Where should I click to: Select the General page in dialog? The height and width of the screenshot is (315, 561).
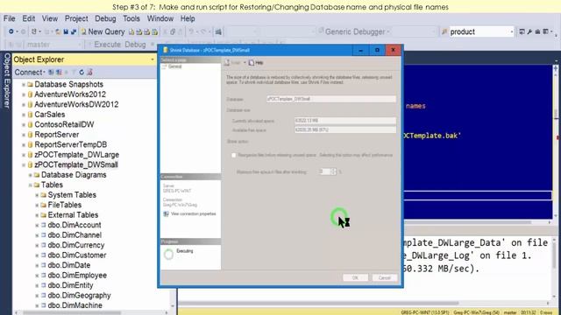coord(174,66)
